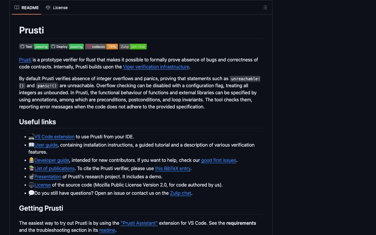Open the Presentation link
376x235 pixels.
point(48,177)
